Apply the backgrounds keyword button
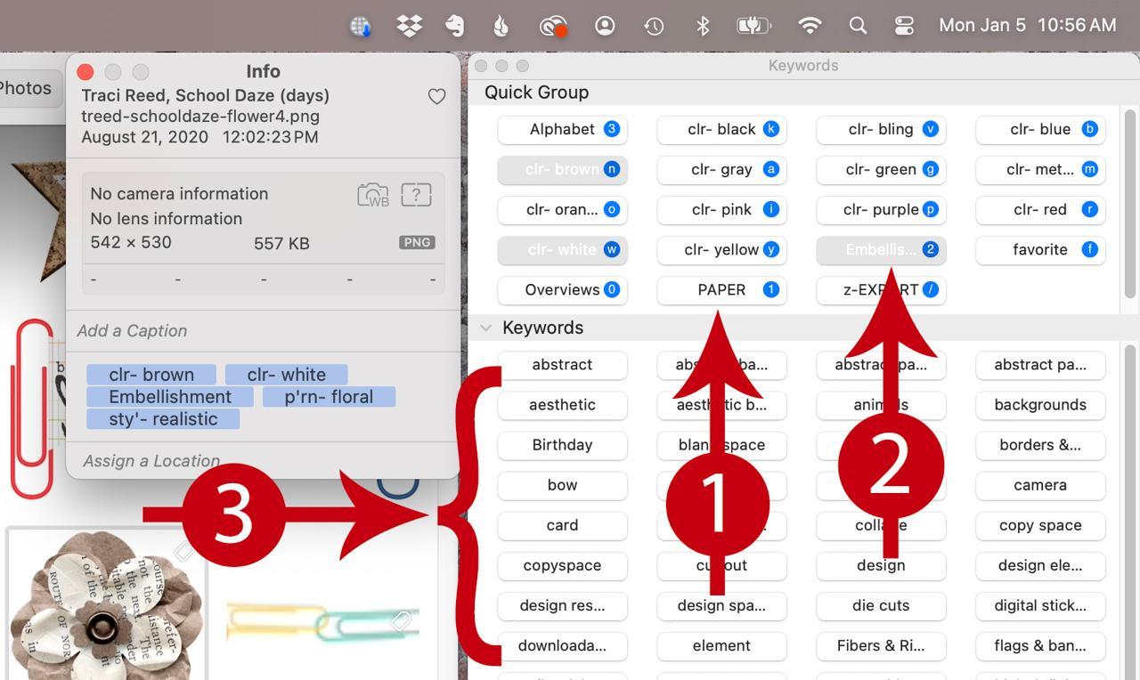1140x680 pixels. 1039,405
